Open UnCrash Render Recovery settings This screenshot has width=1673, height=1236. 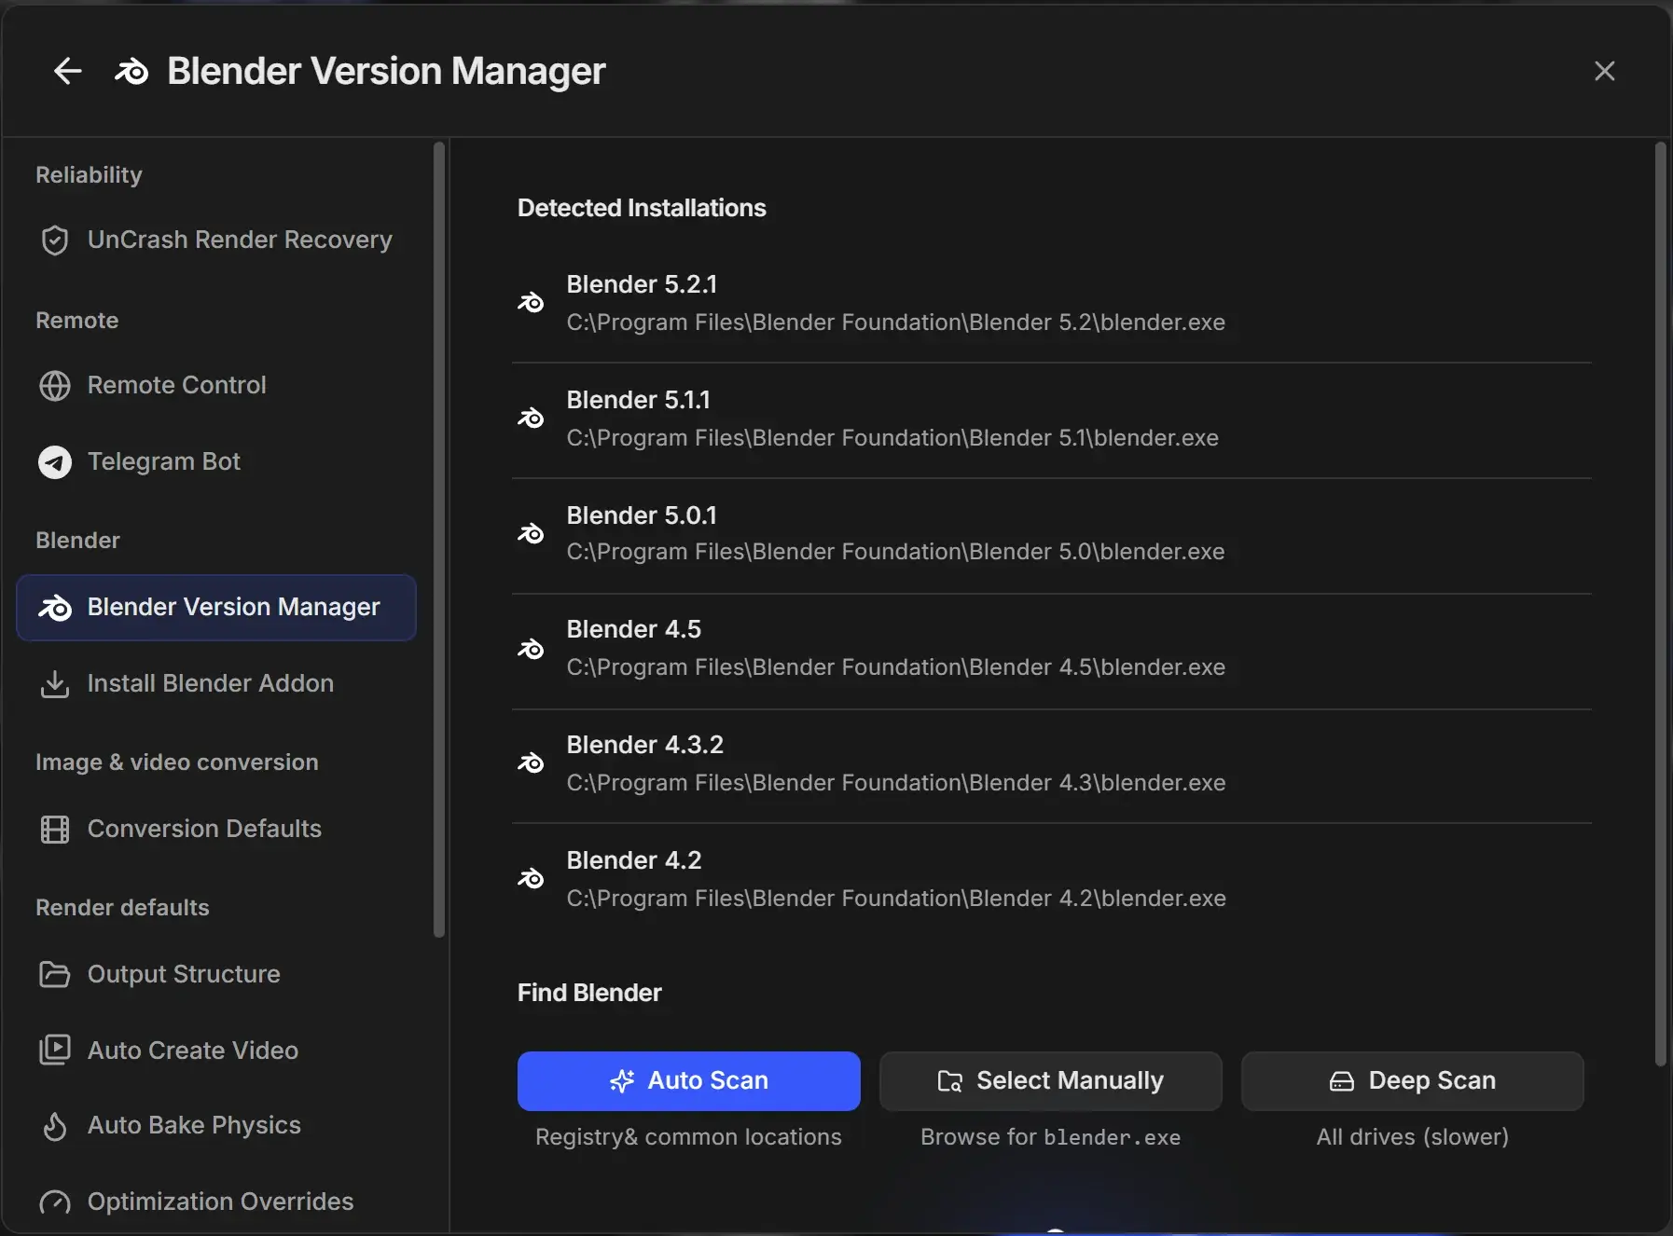pos(216,240)
